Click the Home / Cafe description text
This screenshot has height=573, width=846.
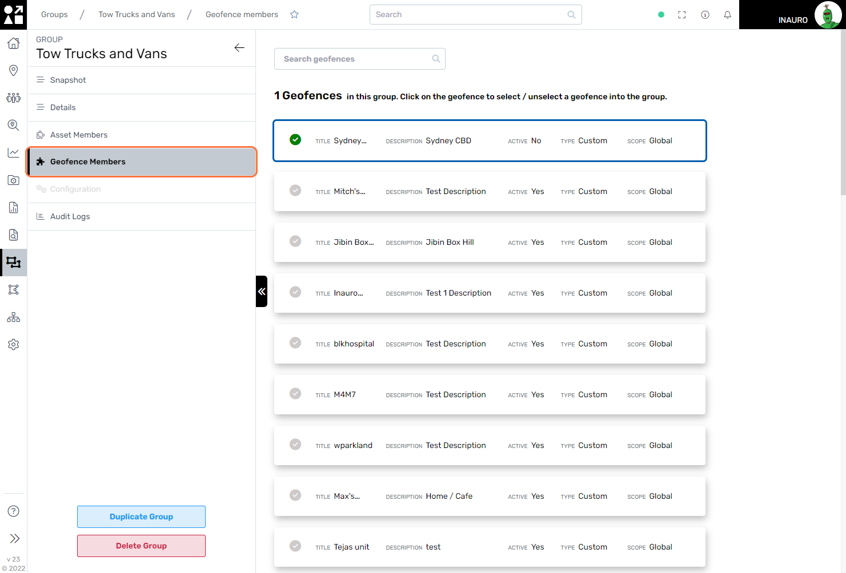[449, 496]
